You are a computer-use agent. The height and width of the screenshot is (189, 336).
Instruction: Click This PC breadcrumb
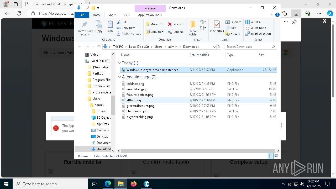click(118, 47)
